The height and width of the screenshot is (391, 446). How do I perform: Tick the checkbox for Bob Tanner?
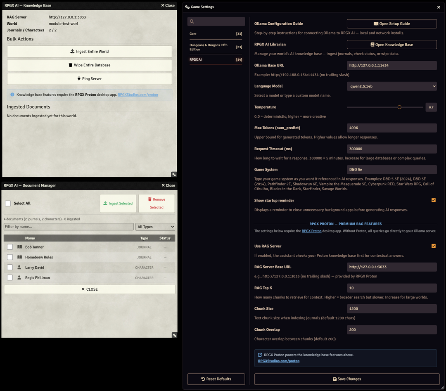10,247
